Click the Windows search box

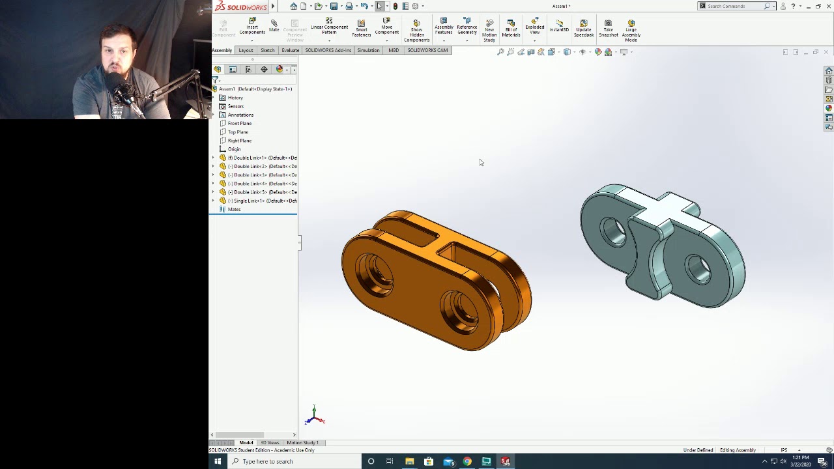293,461
